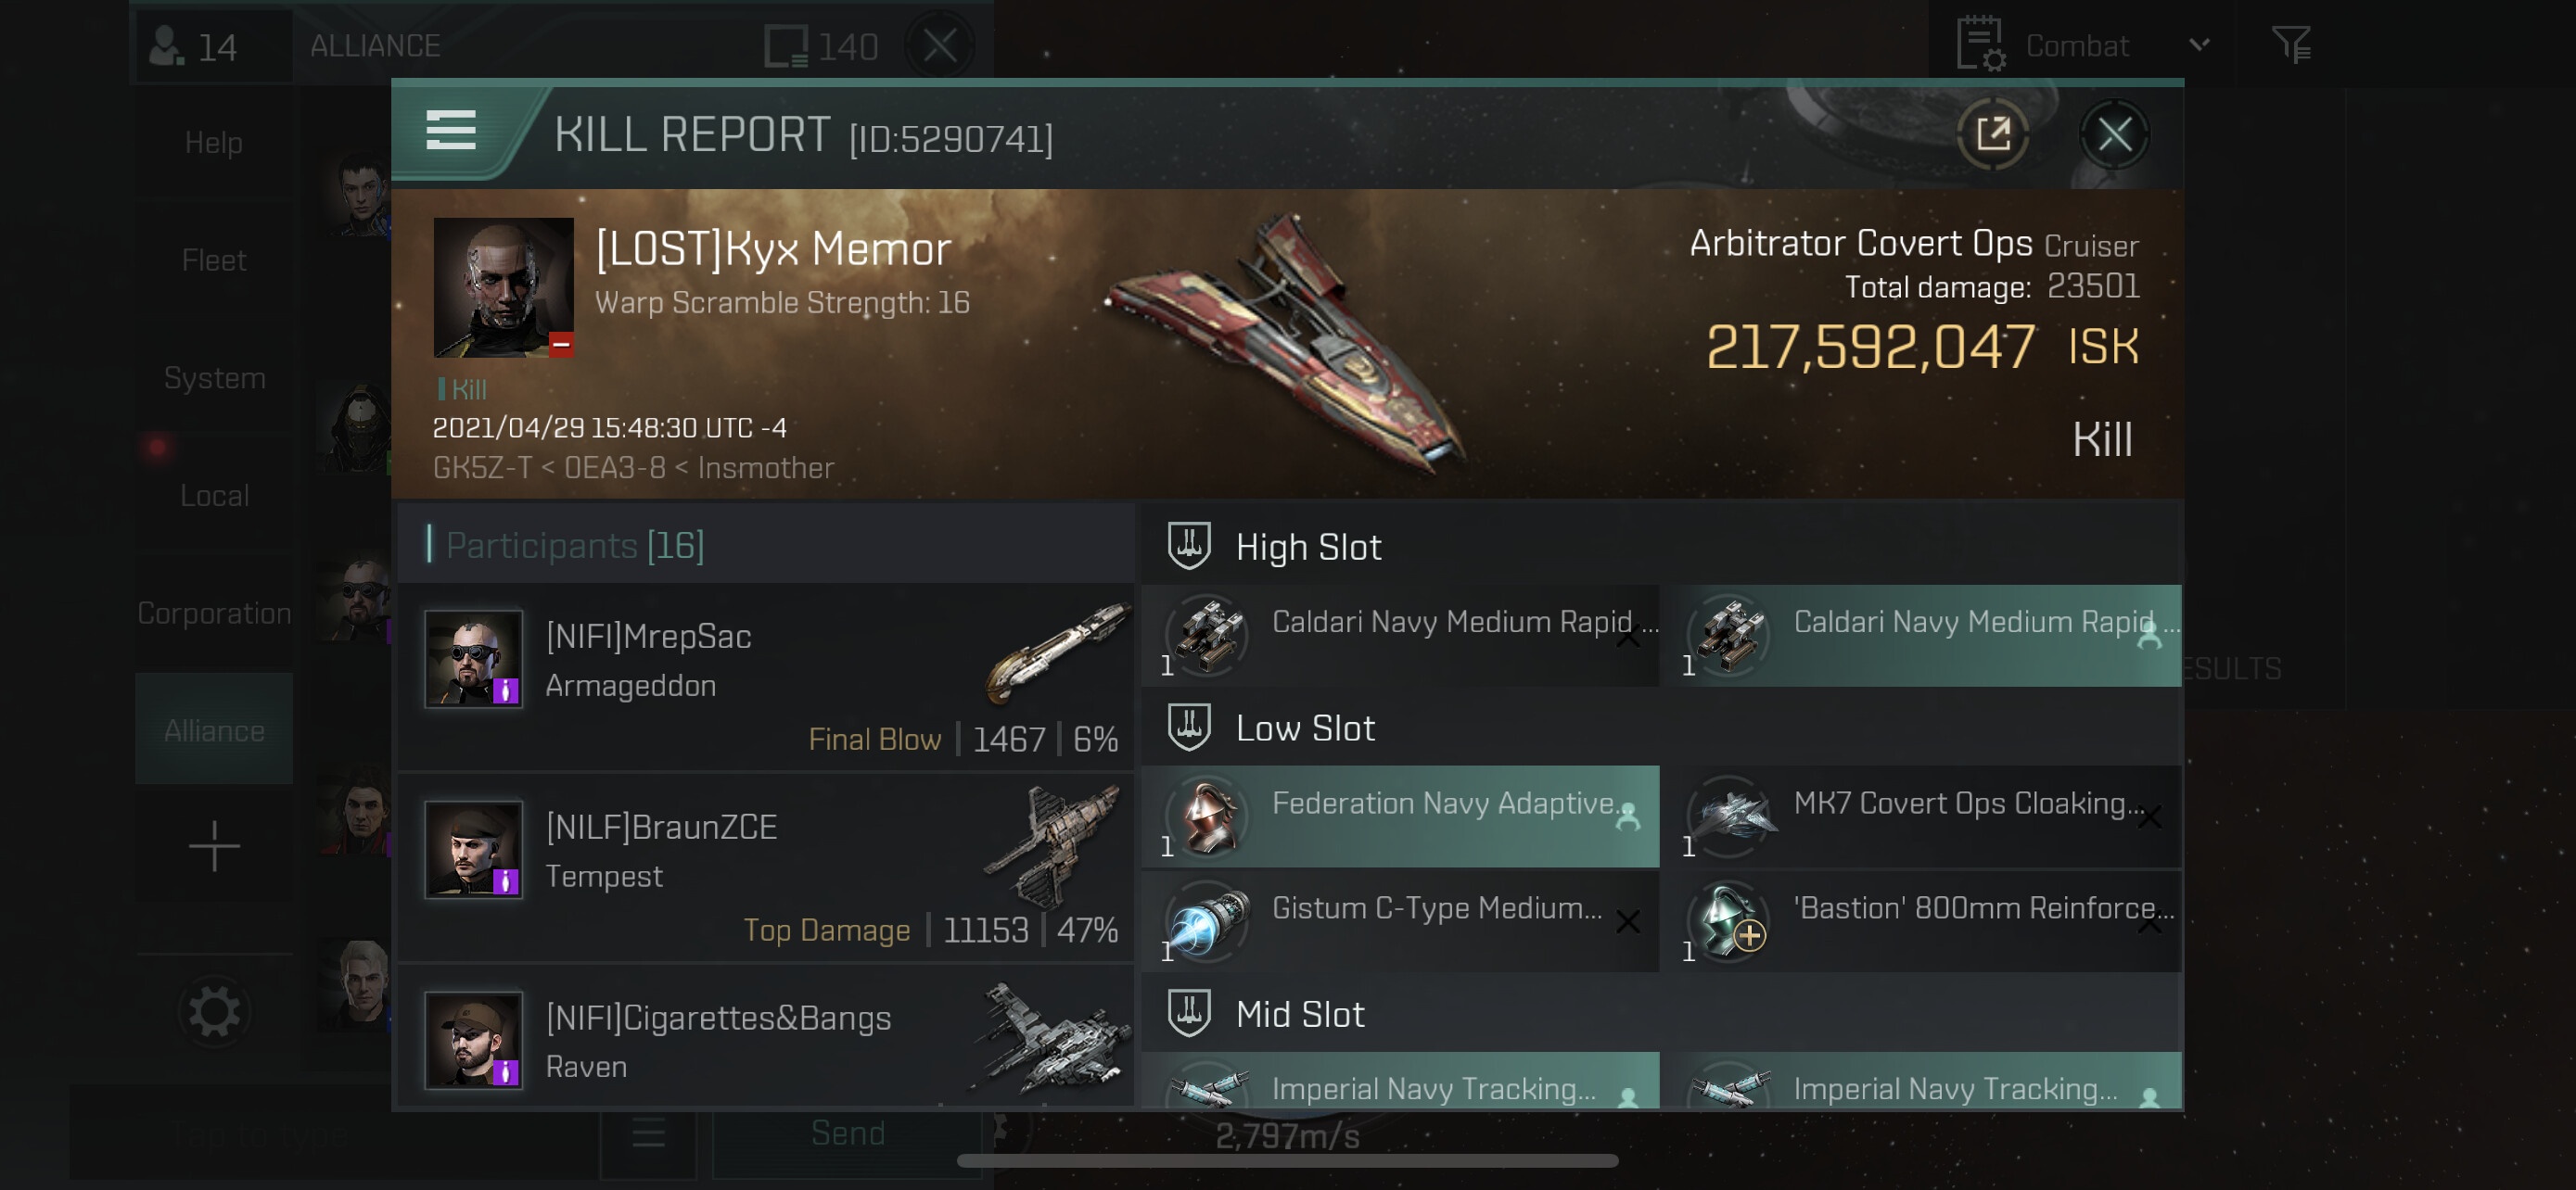Click the share kill report icon
Viewport: 2576px width, 1190px height.
(1992, 133)
